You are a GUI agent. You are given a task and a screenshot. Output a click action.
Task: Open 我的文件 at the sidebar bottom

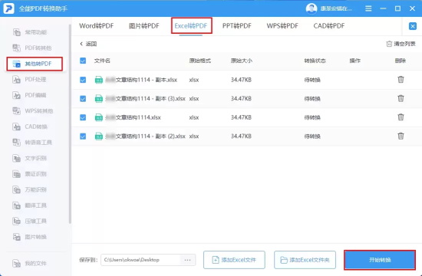coord(30,263)
